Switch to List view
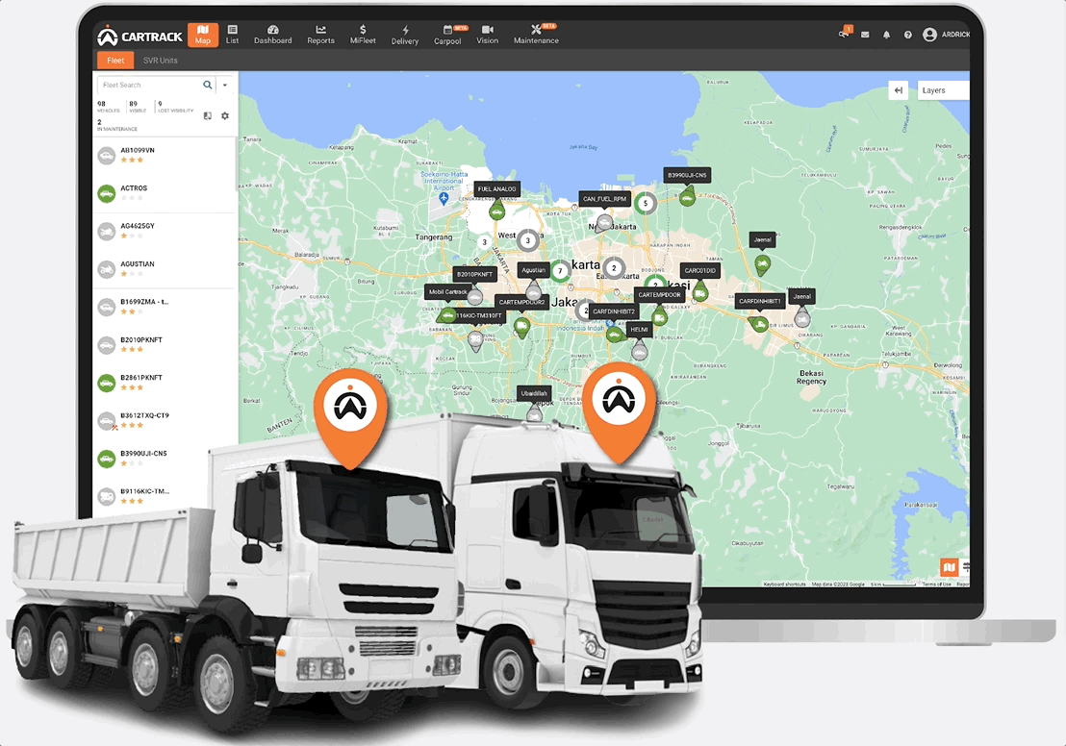1066x746 pixels. (x=233, y=35)
